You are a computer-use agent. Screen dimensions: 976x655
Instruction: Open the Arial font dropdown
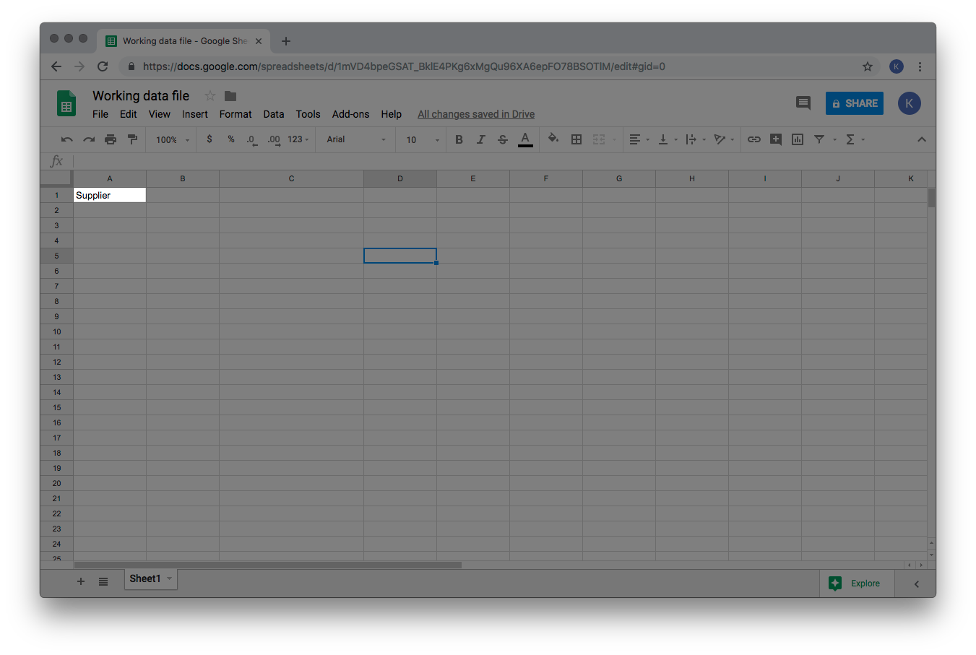(356, 139)
